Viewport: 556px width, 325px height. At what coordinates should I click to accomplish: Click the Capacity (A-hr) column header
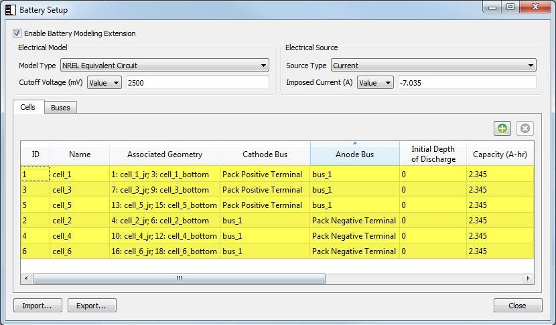click(500, 154)
